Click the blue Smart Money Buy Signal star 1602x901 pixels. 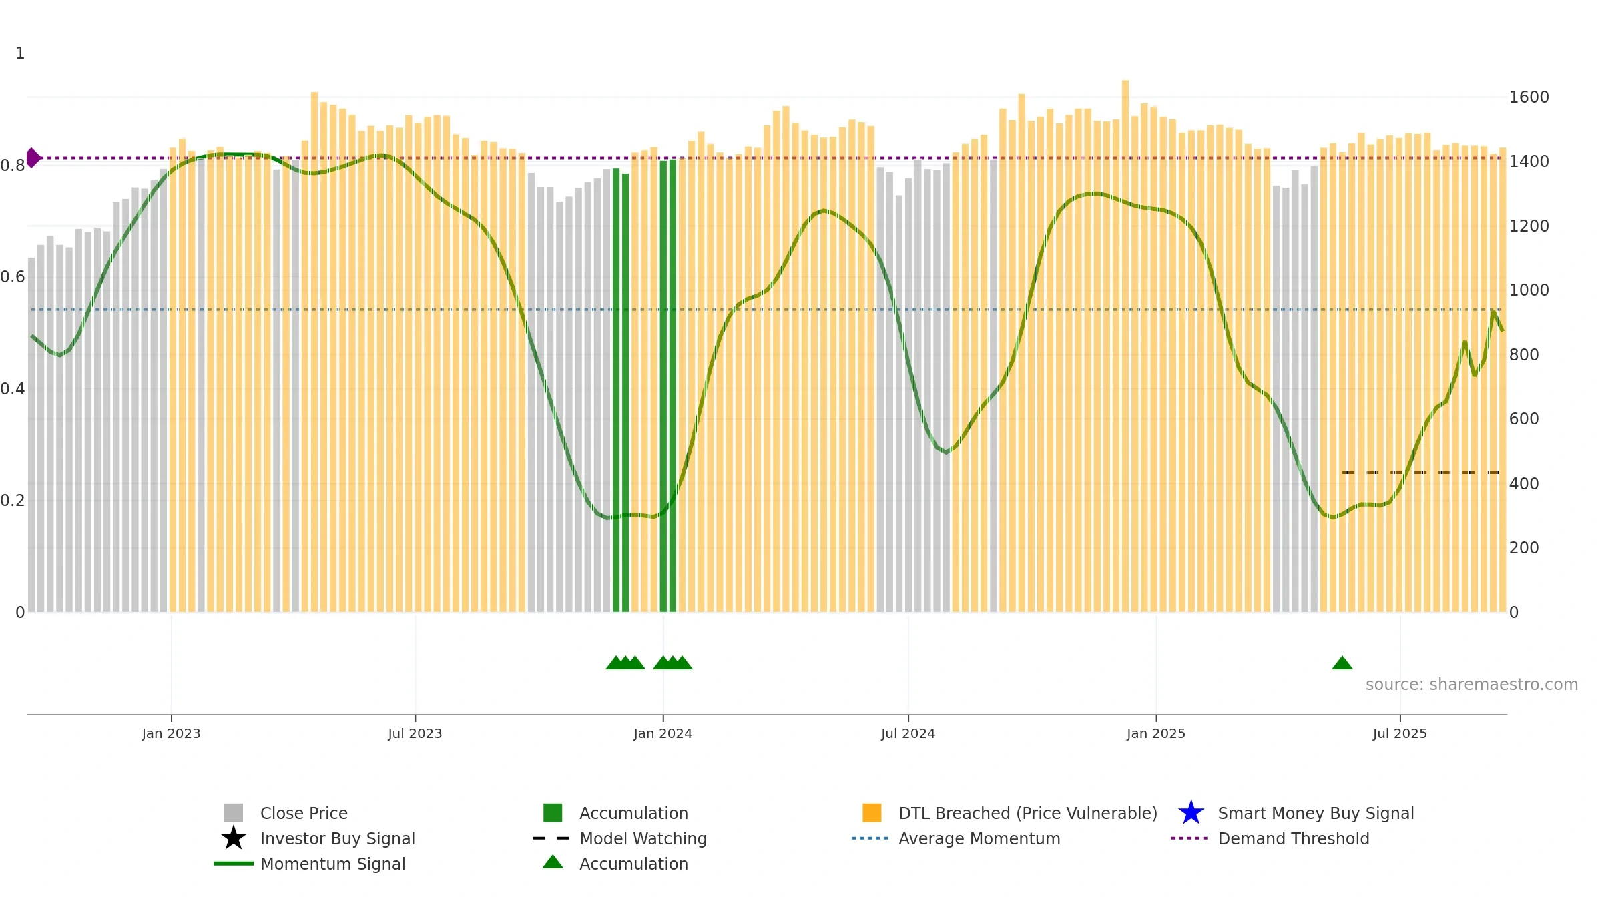1191,813
